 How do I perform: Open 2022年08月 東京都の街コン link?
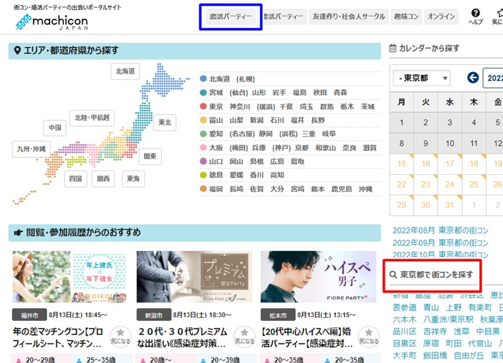click(441, 230)
